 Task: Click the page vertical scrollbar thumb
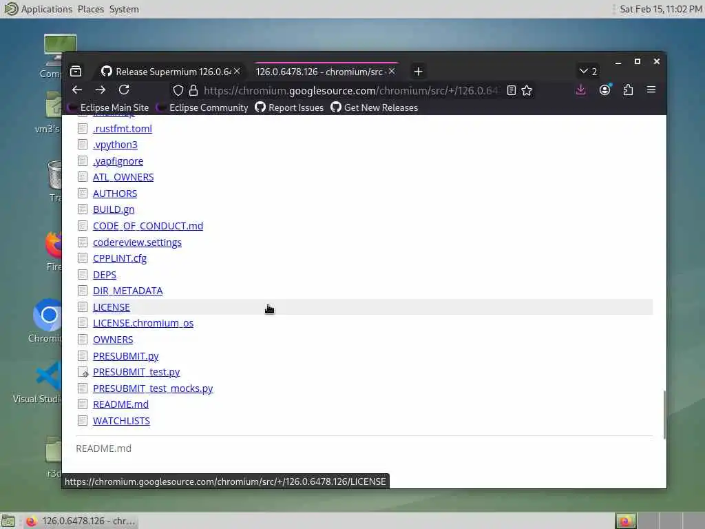pyautogui.click(x=664, y=415)
